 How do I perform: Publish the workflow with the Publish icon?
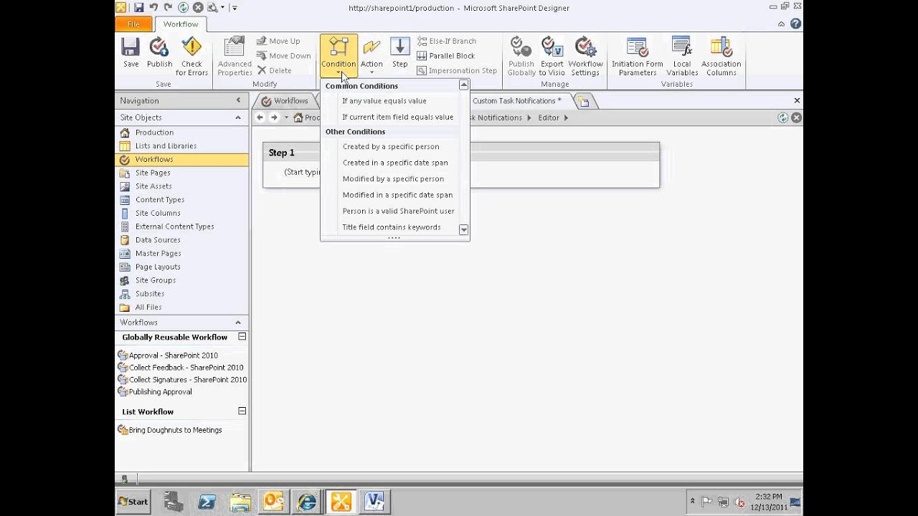click(159, 53)
